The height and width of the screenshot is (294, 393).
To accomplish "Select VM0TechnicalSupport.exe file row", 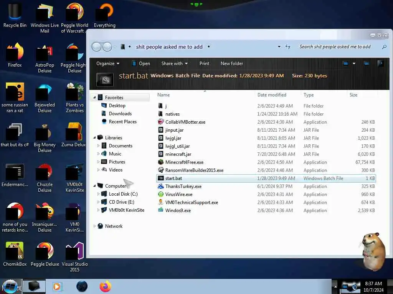I will [x=266, y=202].
